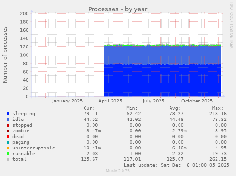This screenshot has height=176, width=236.
Task: Click idle minimum value 42.02
Action: tap(133, 120)
